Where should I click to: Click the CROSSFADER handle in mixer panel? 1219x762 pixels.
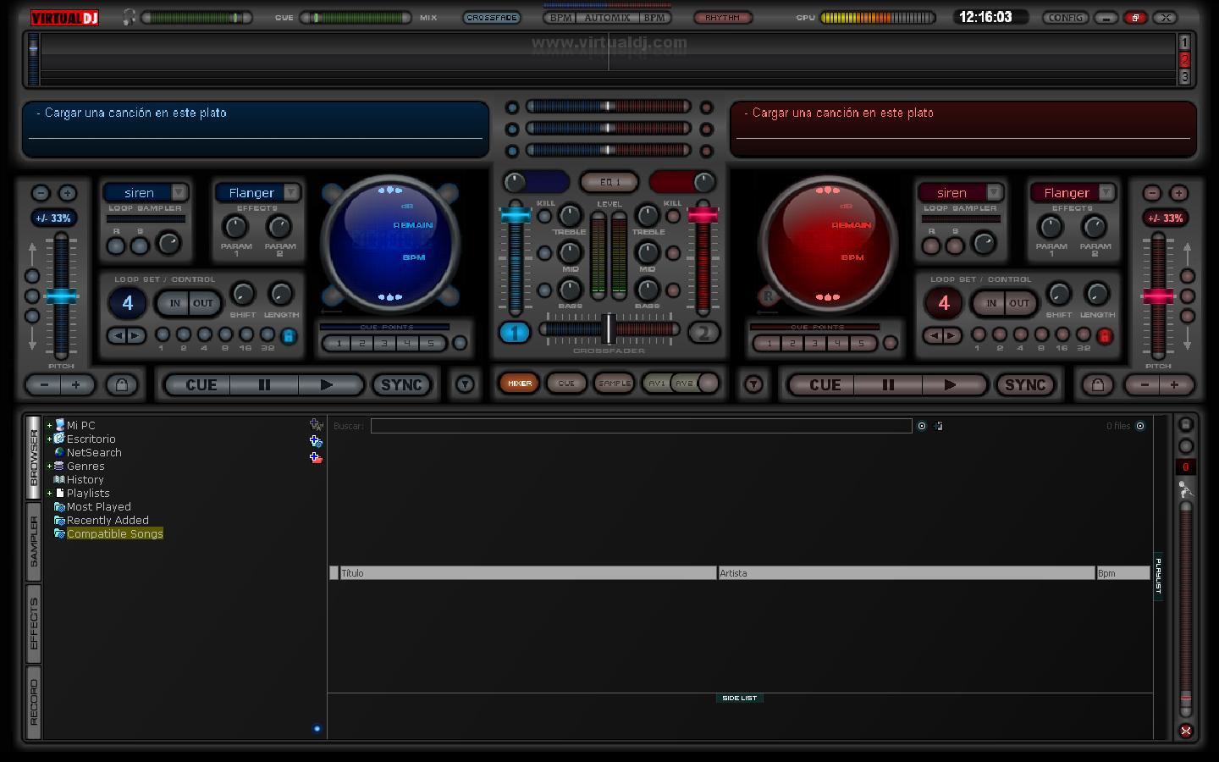point(609,329)
